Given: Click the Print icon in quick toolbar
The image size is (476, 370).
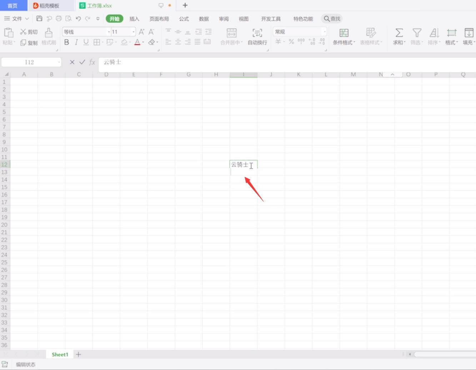Looking at the screenshot, I should tap(59, 19).
